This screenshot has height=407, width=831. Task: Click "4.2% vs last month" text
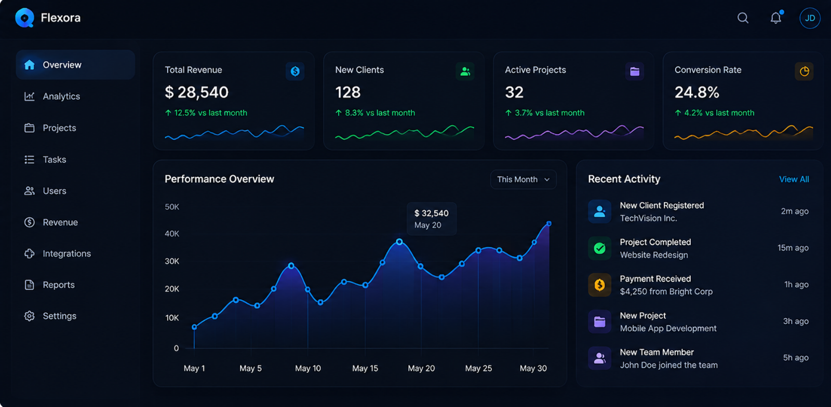pos(719,113)
